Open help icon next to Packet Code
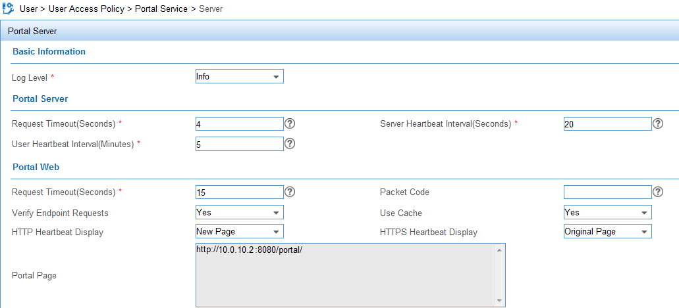 (658, 192)
